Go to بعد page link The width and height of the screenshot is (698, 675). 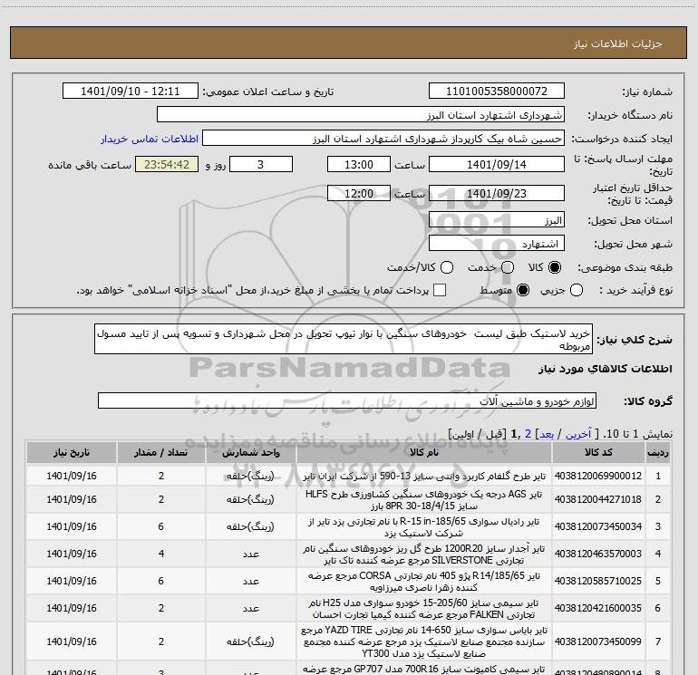547,434
